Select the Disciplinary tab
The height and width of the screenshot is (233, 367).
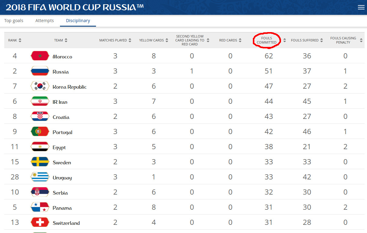coord(78,21)
